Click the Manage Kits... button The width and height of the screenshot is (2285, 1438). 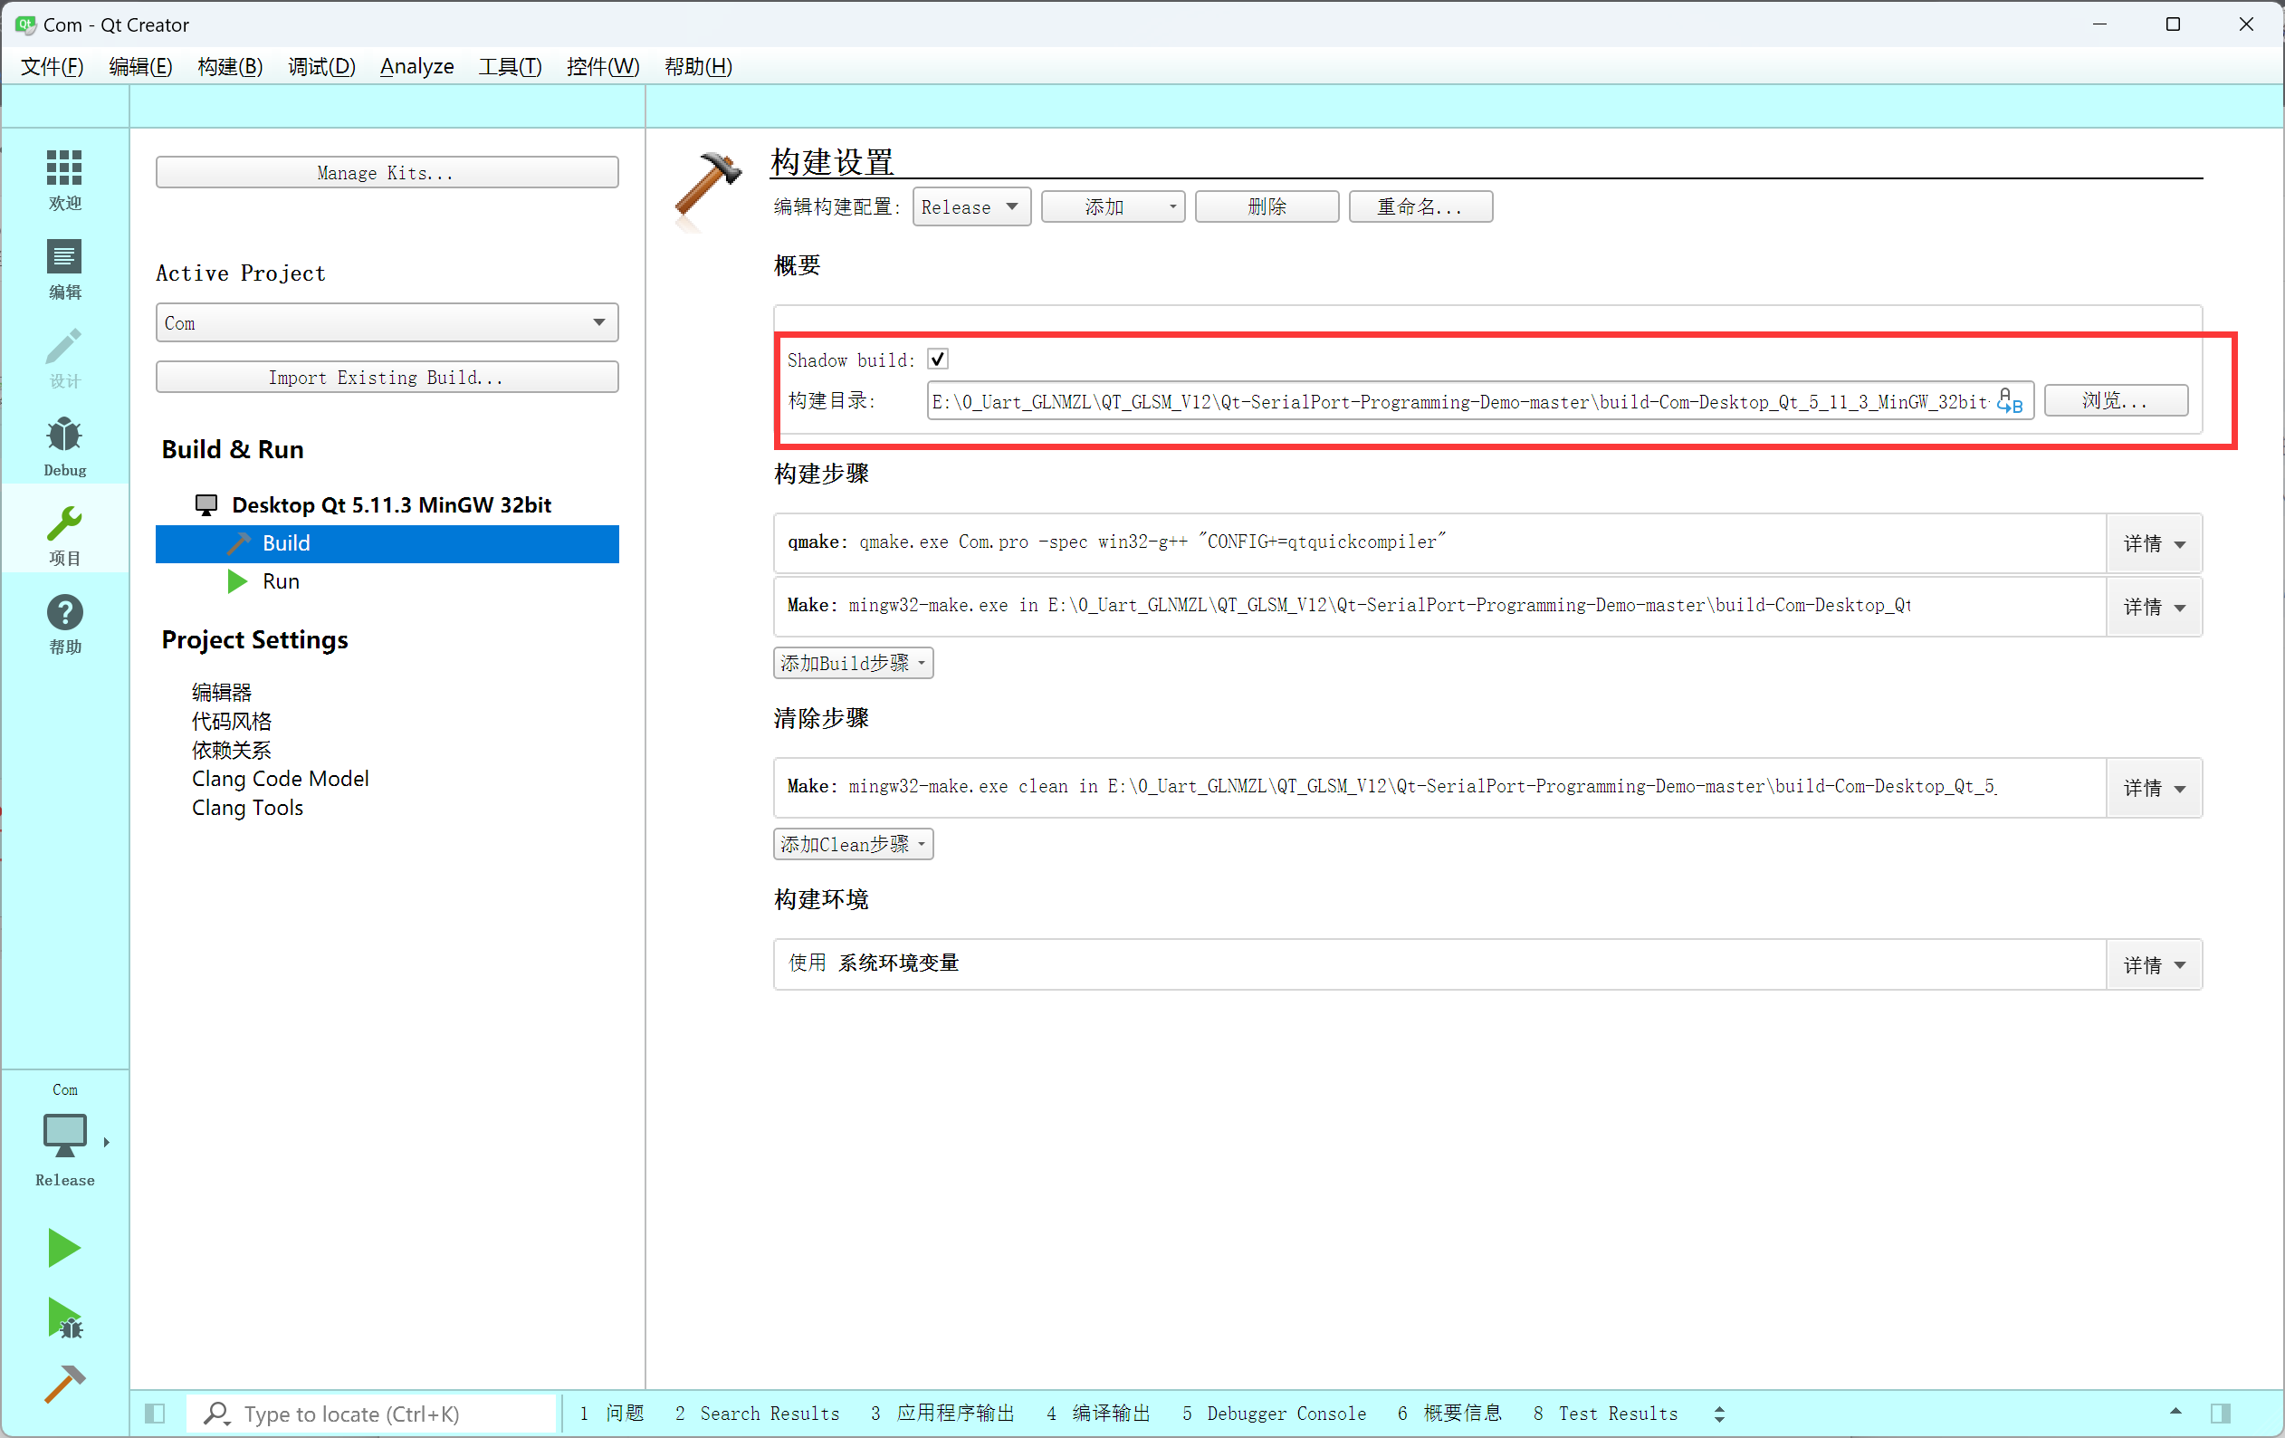(x=387, y=173)
